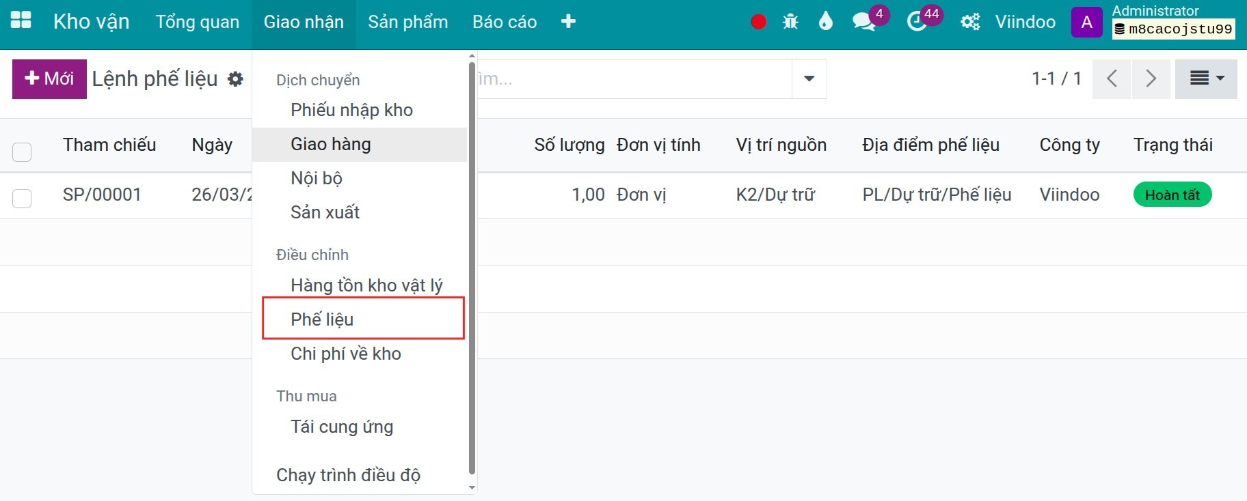Open Giao nhận menu
Image resolution: width=1247 pixels, height=501 pixels.
304,22
